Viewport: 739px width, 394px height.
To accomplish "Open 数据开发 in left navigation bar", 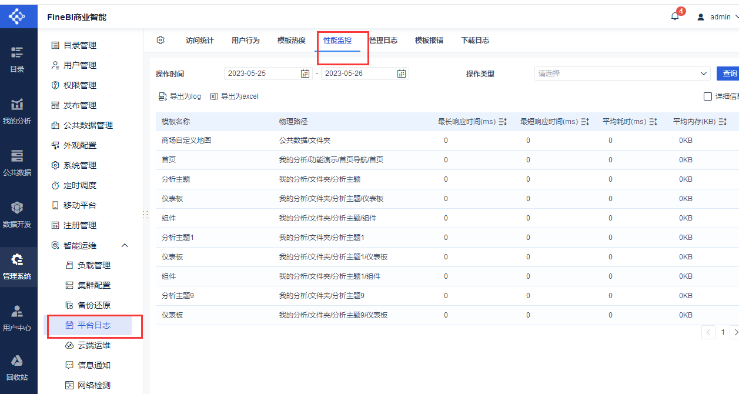I will pyautogui.click(x=18, y=215).
